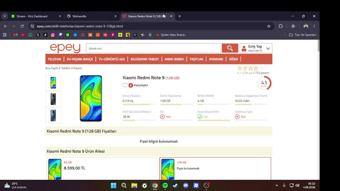This screenshot has height=191, width=340.
Task: Reload the epey page
Action: (22, 26)
